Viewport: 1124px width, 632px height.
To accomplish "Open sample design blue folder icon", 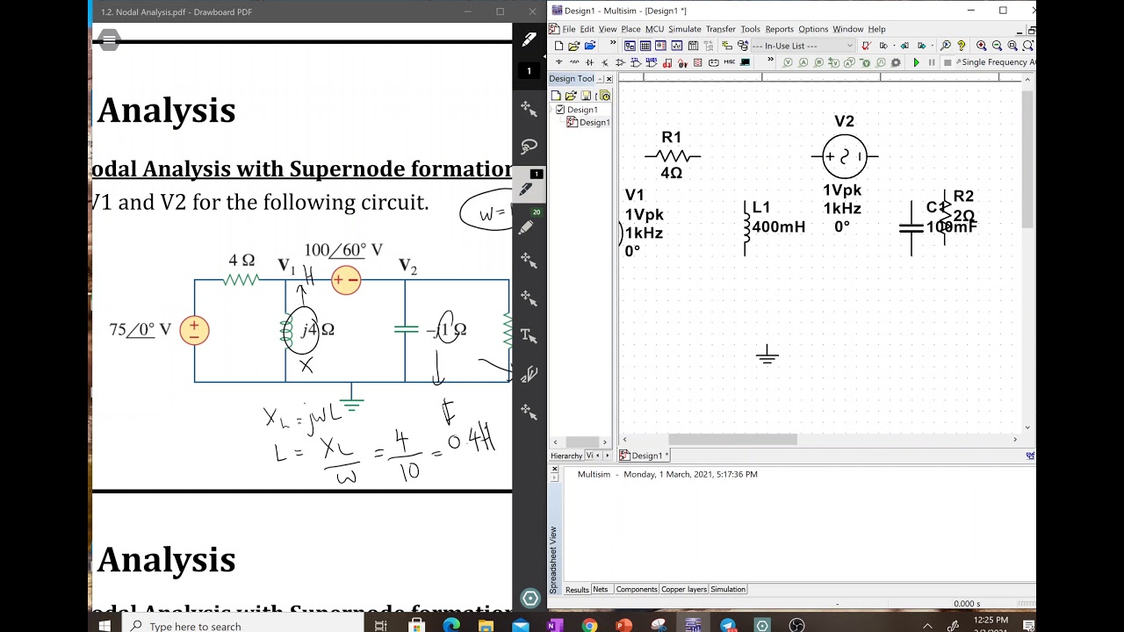I will tap(590, 46).
